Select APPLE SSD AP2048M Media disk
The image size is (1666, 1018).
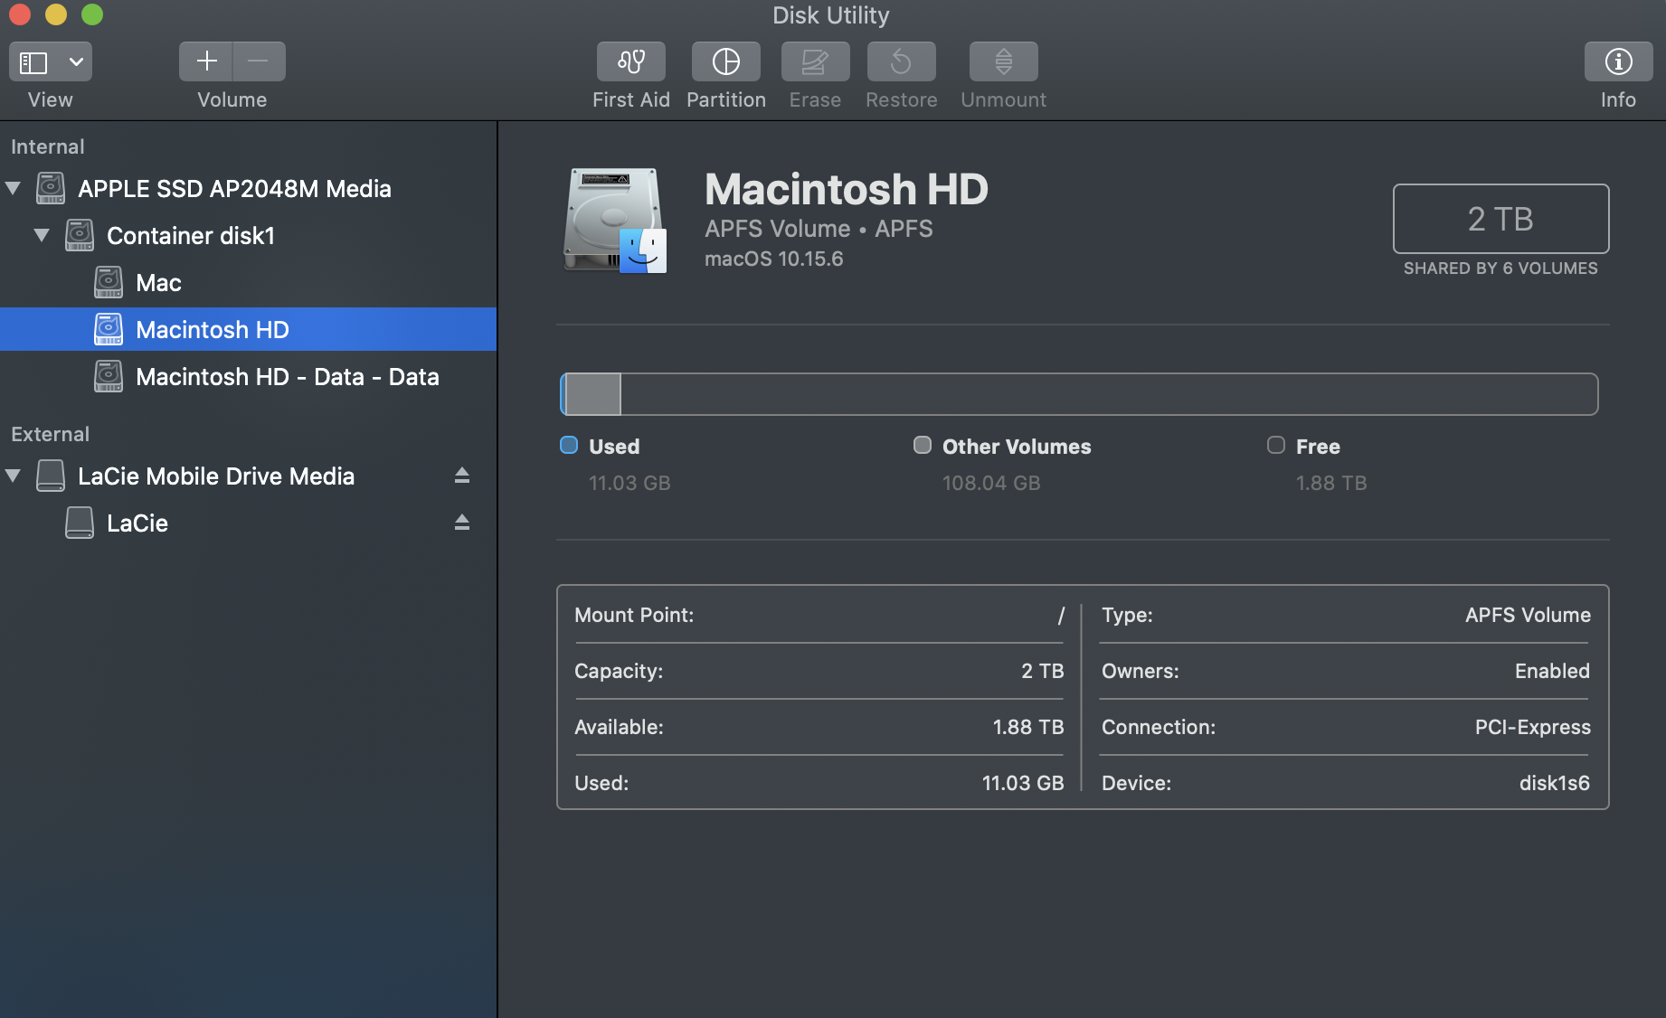coord(248,188)
